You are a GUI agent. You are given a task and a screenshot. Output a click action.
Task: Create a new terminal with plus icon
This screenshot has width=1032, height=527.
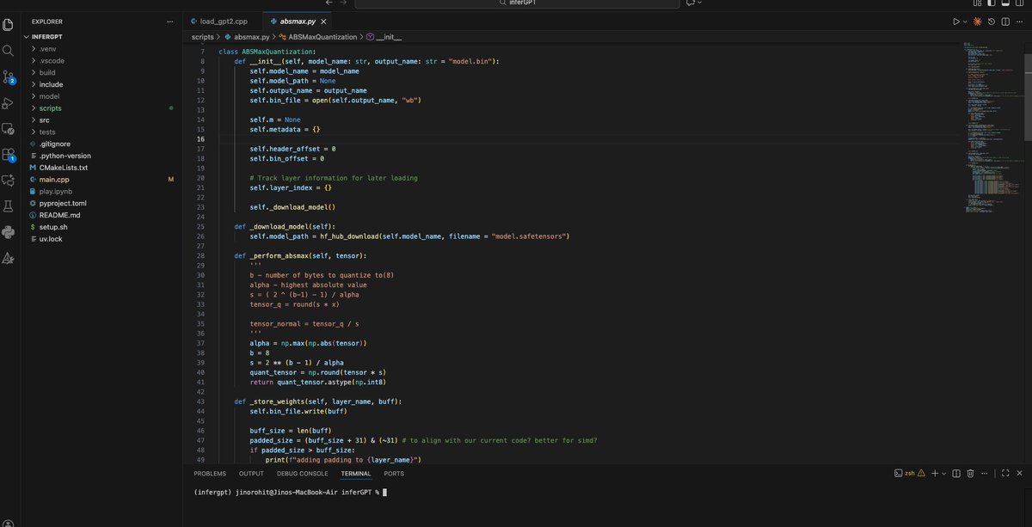coord(935,474)
